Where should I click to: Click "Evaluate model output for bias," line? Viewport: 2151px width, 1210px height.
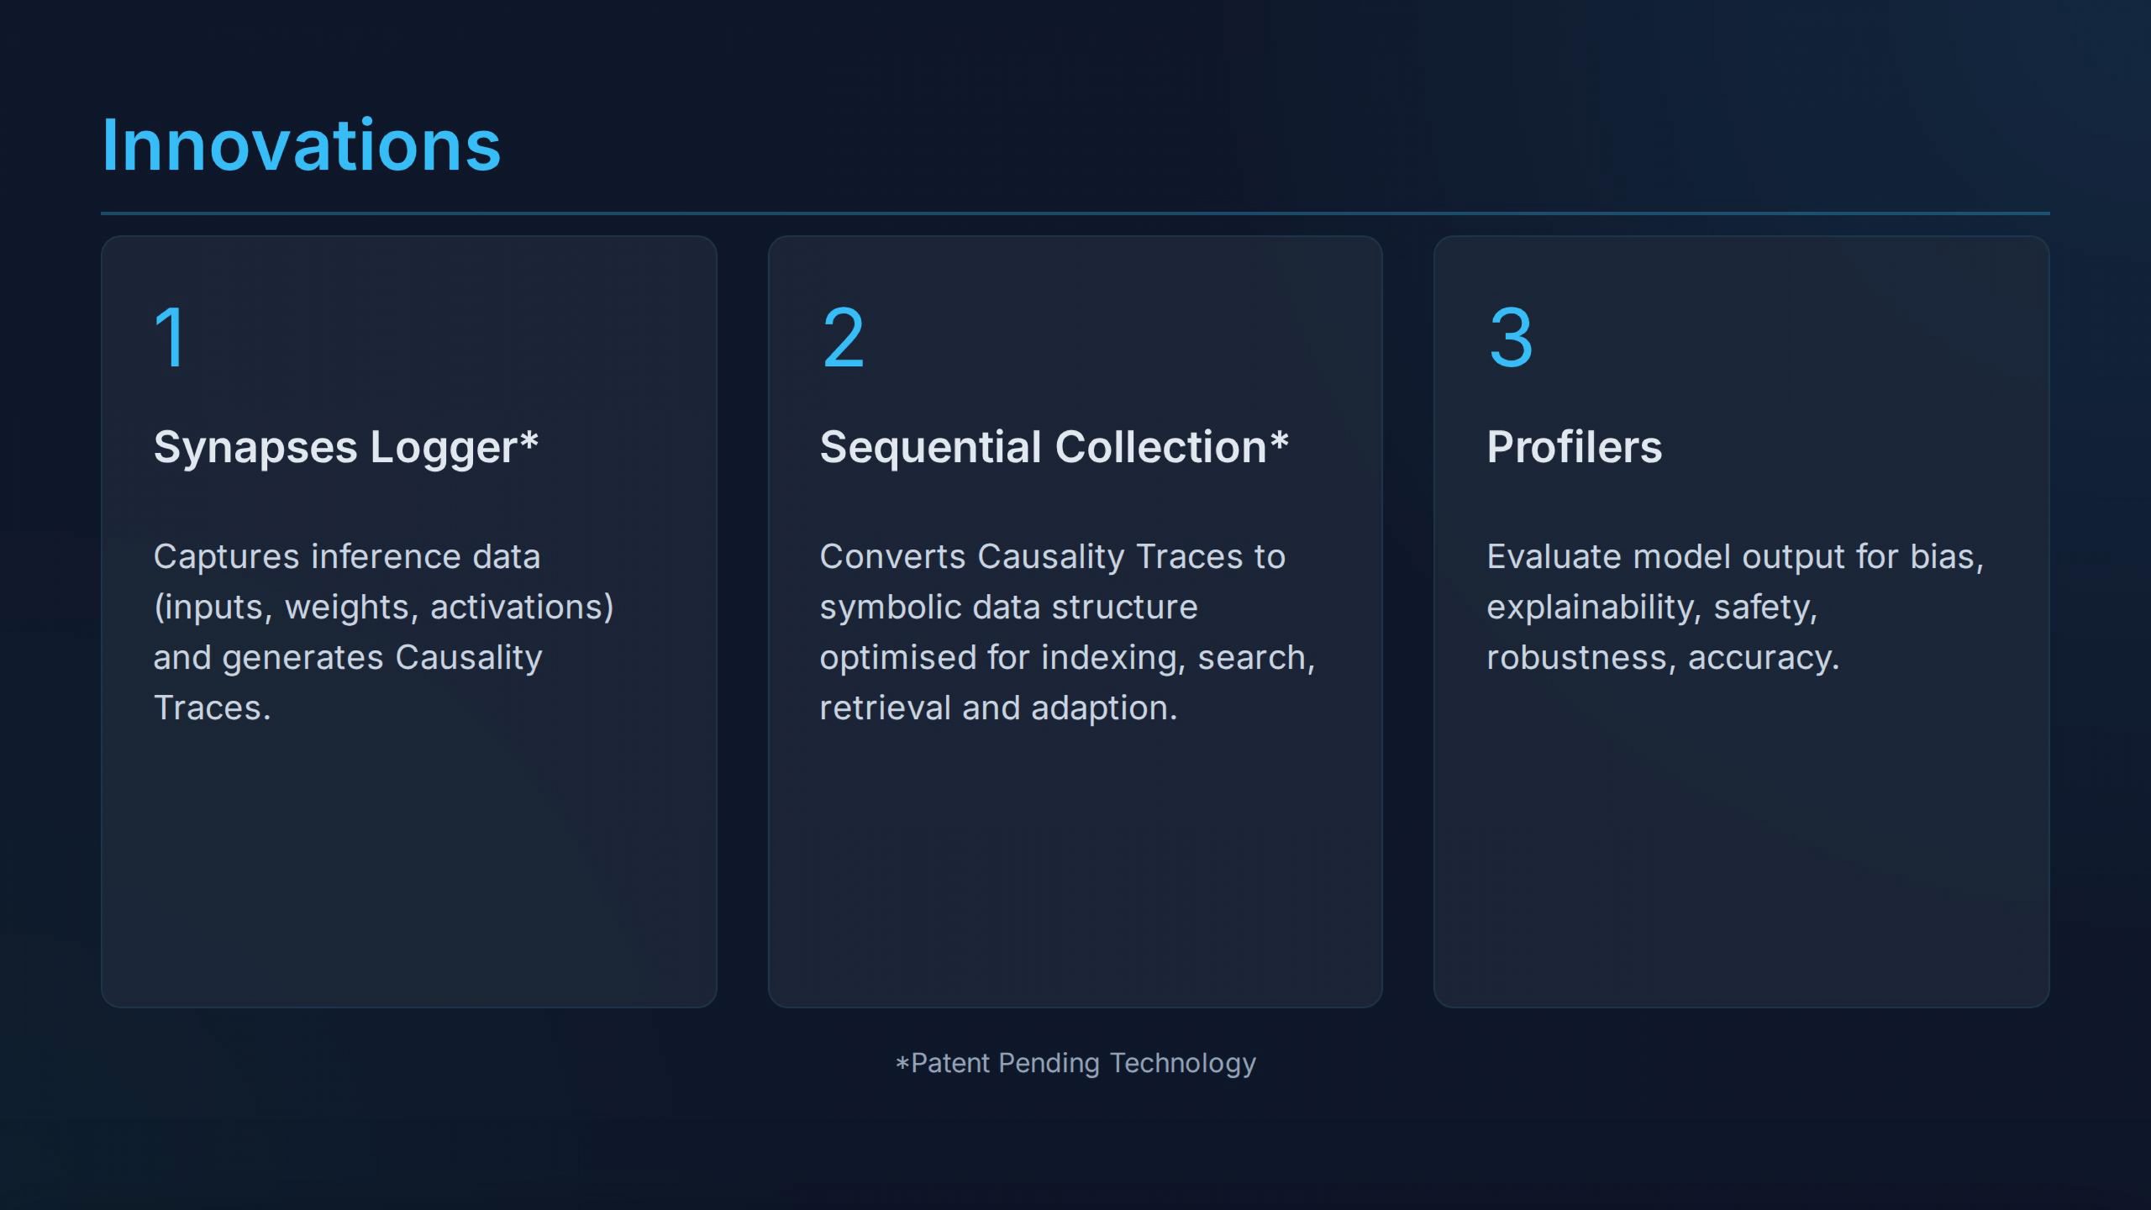click(1734, 556)
